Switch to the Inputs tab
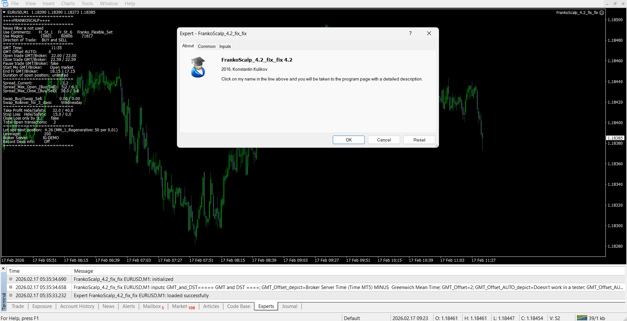The width and height of the screenshot is (627, 321). tap(225, 46)
